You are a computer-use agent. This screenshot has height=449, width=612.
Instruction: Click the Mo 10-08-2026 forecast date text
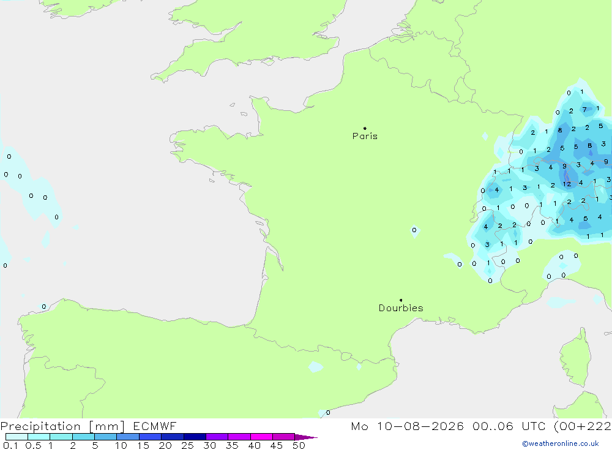[407, 426]
